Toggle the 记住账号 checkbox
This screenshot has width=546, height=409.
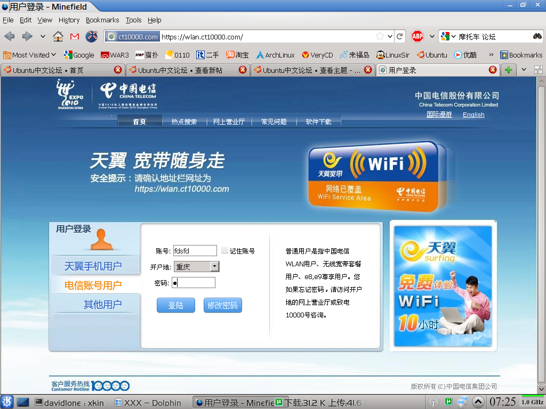[x=224, y=250]
